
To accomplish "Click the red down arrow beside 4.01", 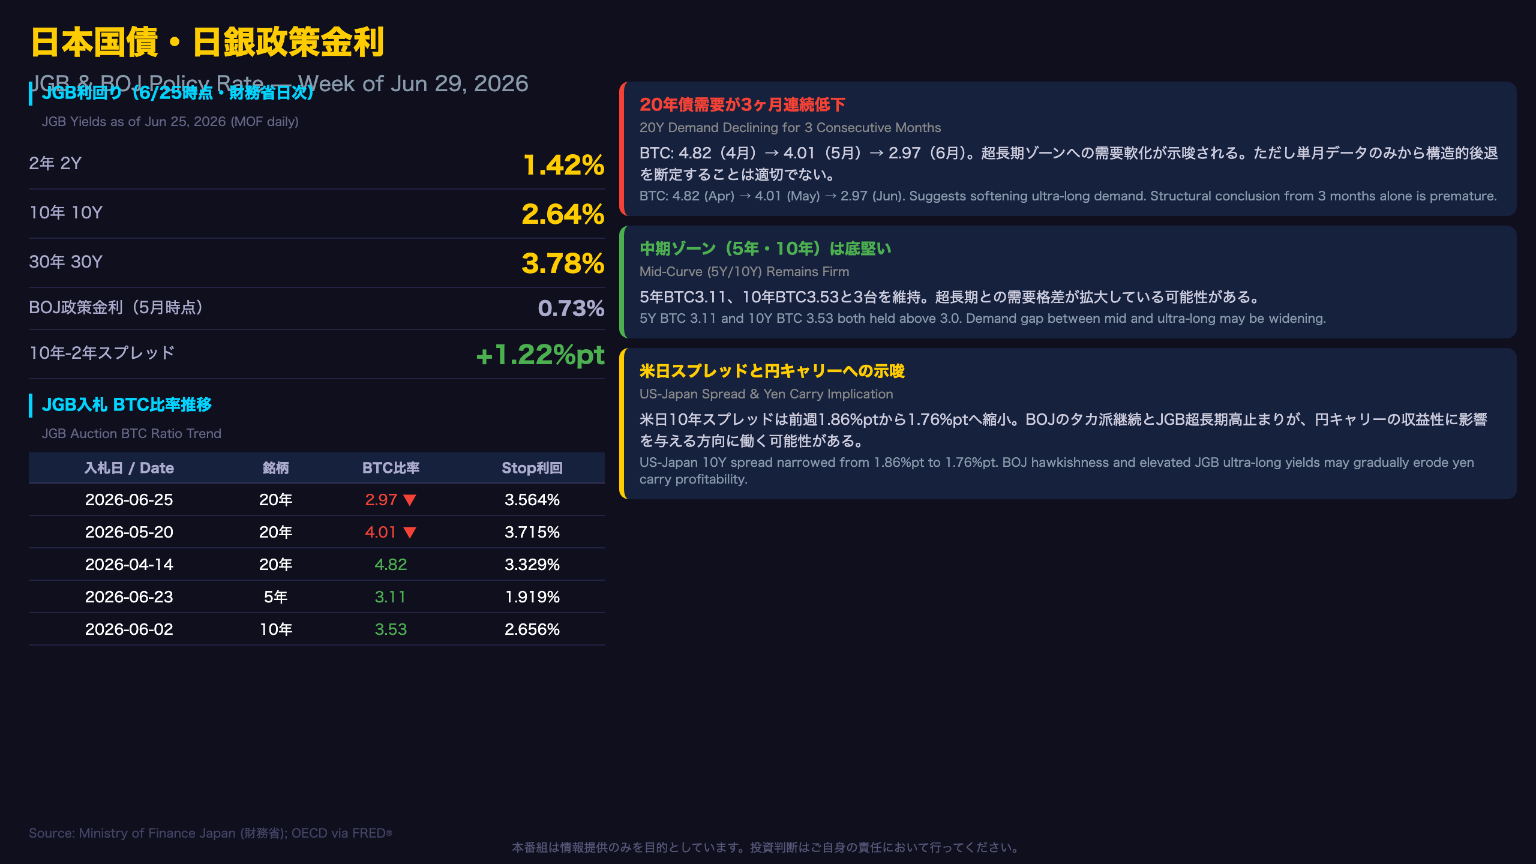I will point(410,532).
